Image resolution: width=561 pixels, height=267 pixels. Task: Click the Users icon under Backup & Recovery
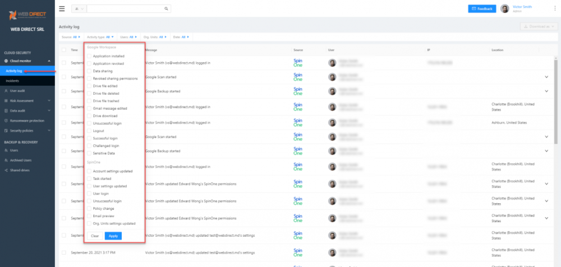click(6, 150)
